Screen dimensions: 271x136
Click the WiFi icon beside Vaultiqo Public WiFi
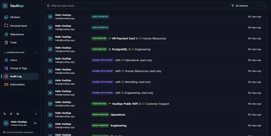pyautogui.click(x=110, y=104)
